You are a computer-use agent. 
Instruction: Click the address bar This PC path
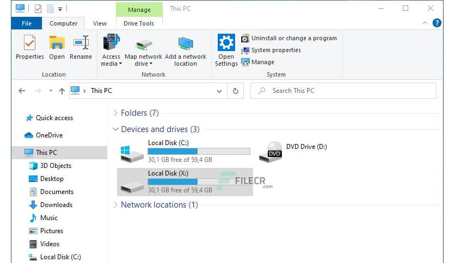point(101,91)
